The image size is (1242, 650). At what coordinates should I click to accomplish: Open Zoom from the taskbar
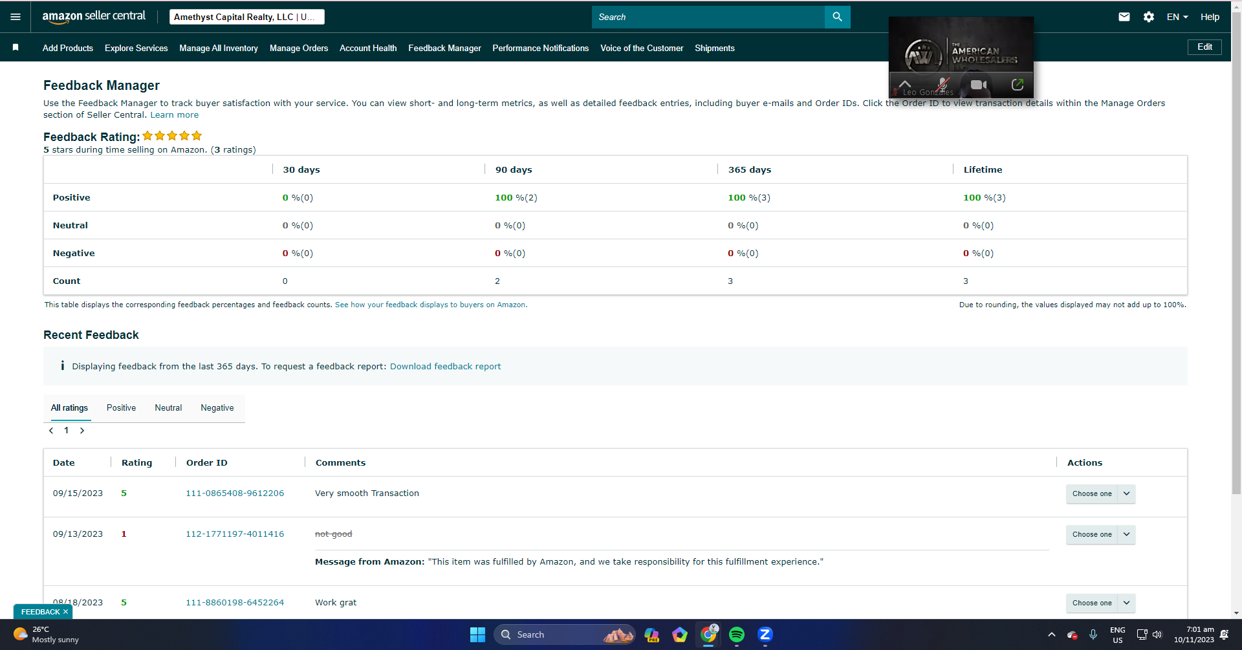tap(765, 634)
